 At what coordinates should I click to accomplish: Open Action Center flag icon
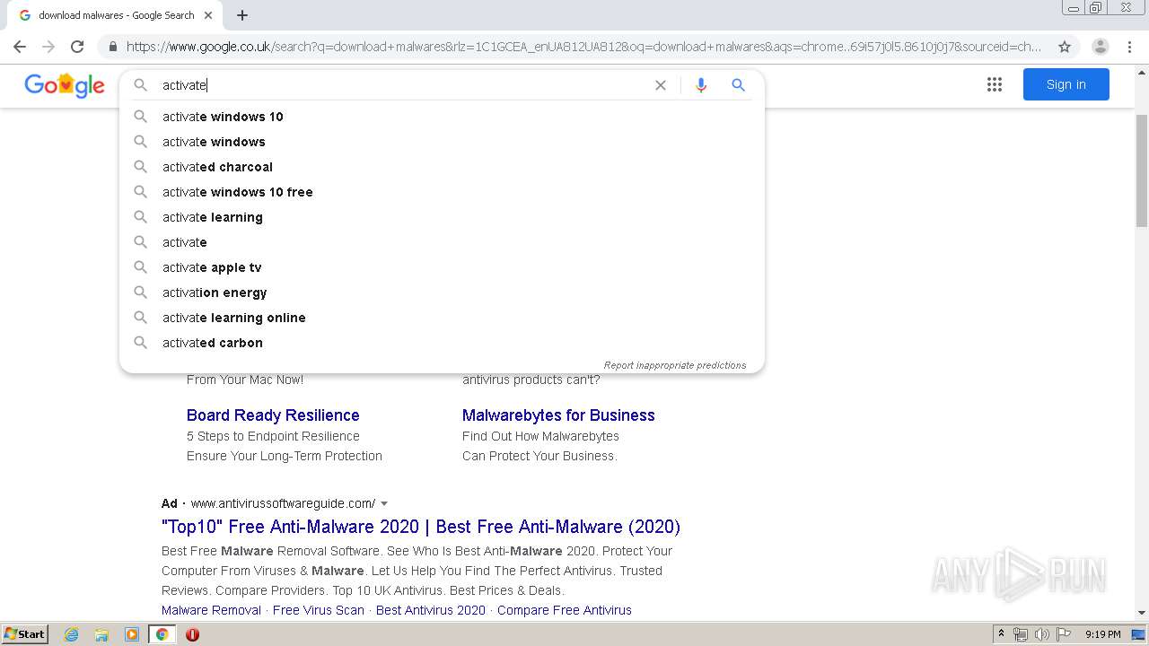pos(1064,634)
